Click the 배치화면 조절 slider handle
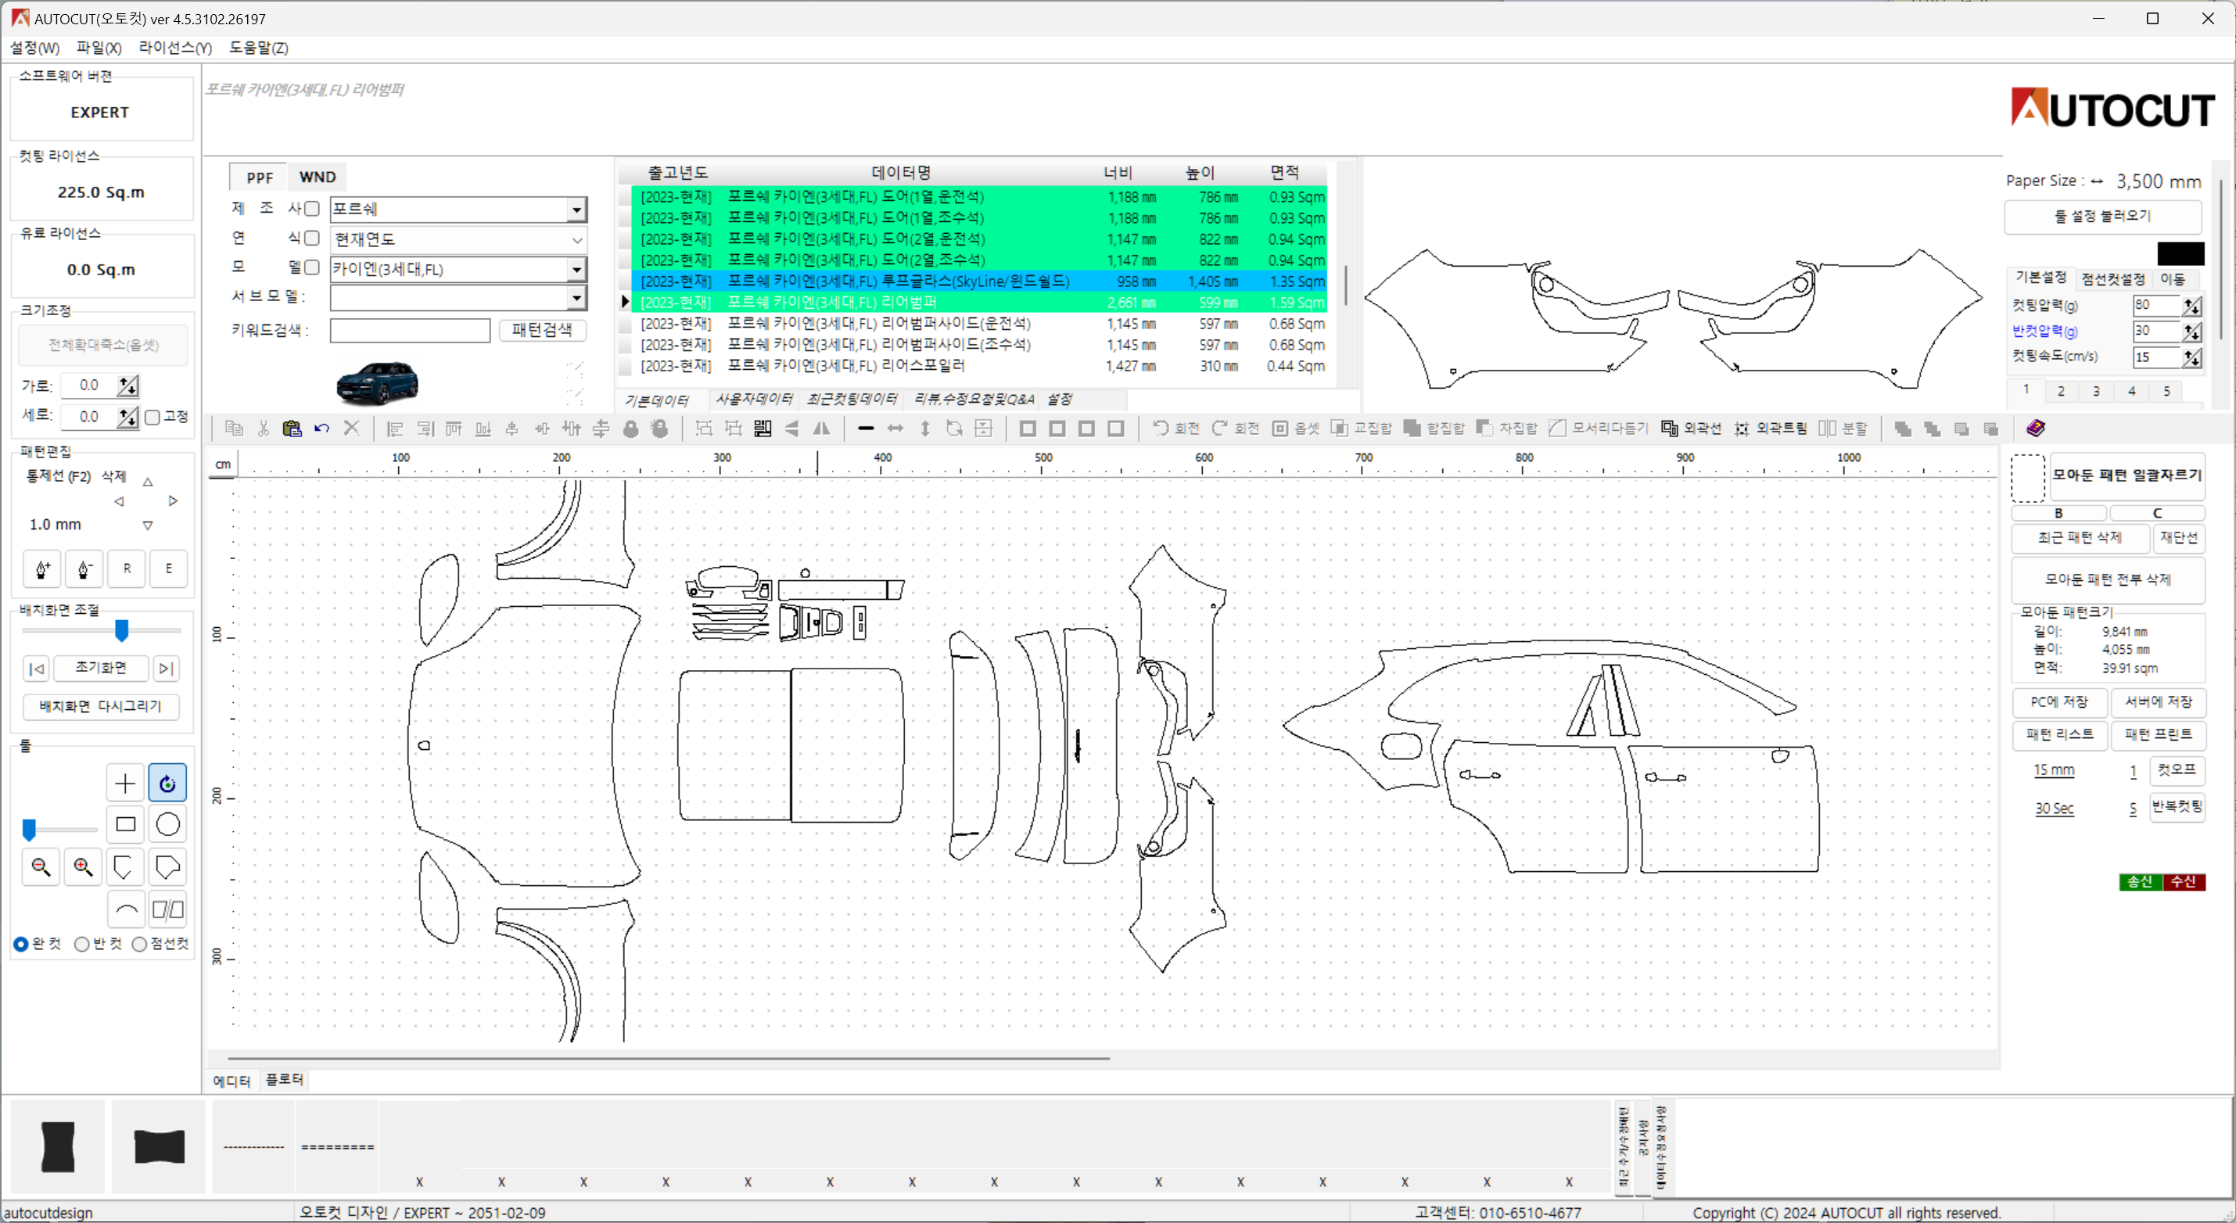Image resolution: width=2236 pixels, height=1223 pixels. (121, 631)
